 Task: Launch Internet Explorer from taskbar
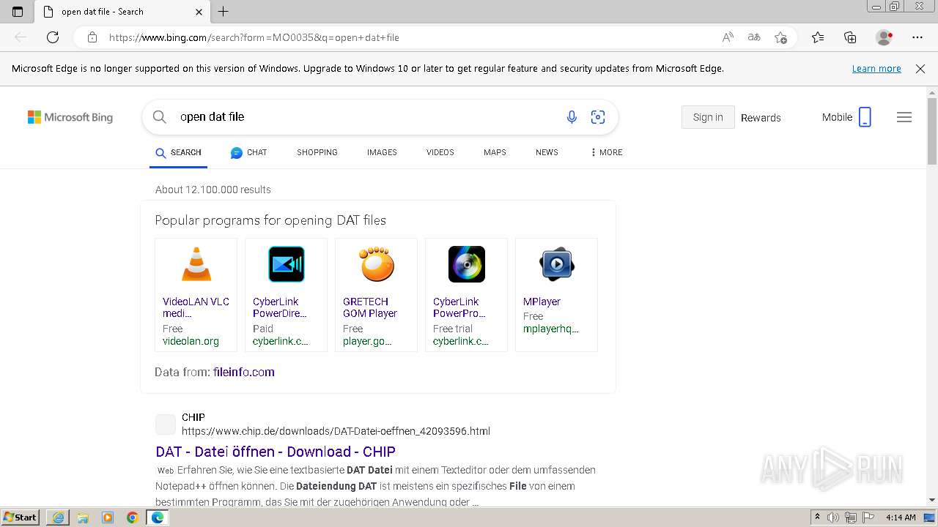coord(58,517)
